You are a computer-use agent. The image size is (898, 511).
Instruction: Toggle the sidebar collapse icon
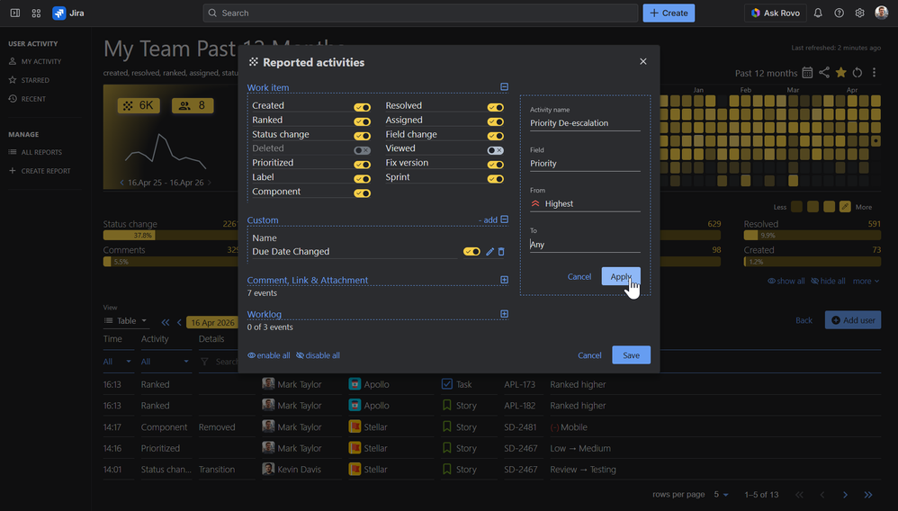click(x=15, y=13)
